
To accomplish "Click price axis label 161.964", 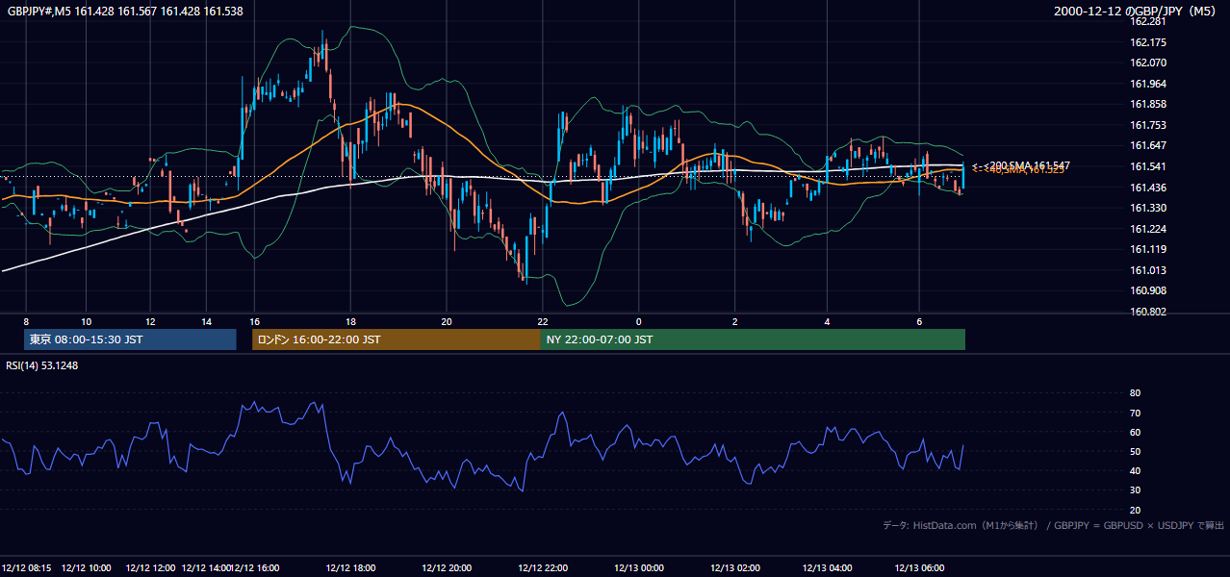I will point(1148,84).
